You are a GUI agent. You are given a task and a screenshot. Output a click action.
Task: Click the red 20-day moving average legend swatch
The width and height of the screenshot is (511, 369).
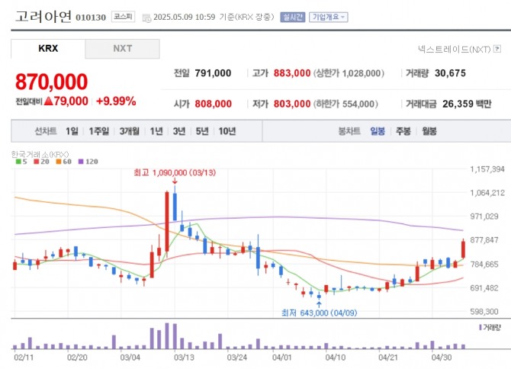coord(36,162)
